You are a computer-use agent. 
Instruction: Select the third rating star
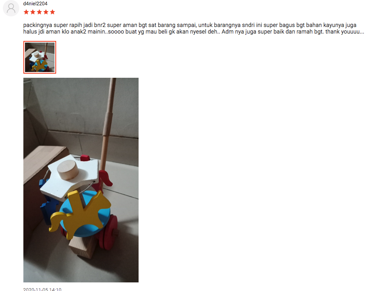(x=39, y=12)
